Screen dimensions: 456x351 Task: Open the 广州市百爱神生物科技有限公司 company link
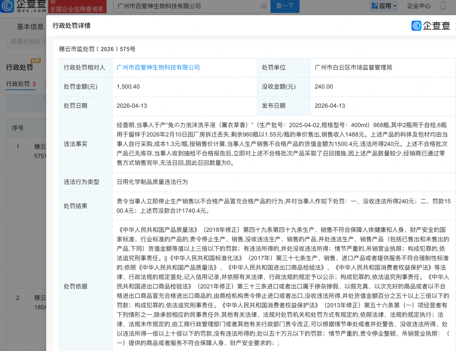coord(158,67)
